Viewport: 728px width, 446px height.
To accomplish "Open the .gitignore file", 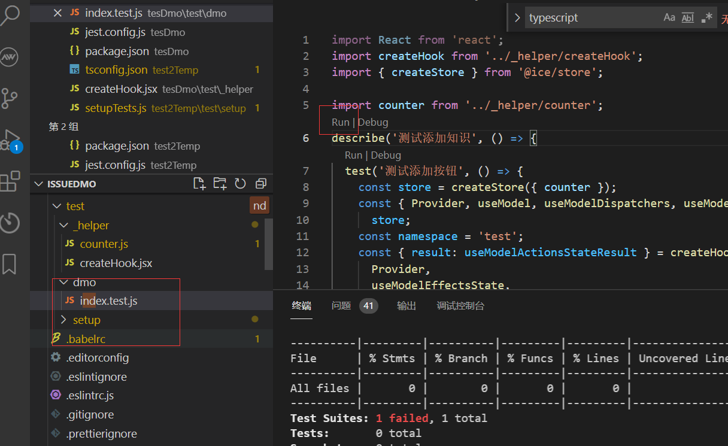I will pos(151,414).
